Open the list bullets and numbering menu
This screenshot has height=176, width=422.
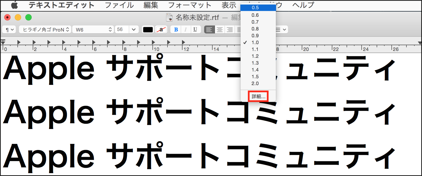281,30
